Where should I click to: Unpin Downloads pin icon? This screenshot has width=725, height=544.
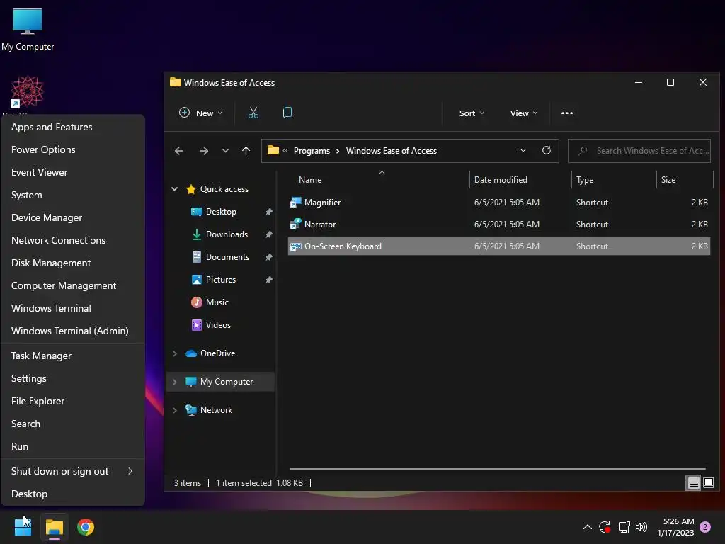click(x=268, y=234)
